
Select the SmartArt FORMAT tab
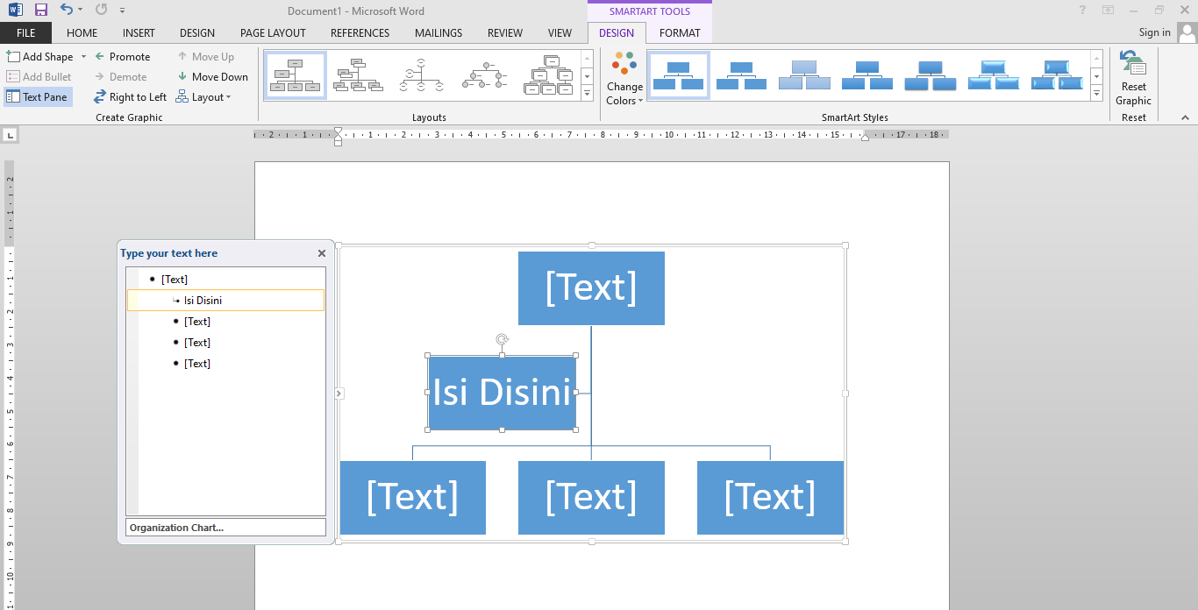click(x=680, y=33)
